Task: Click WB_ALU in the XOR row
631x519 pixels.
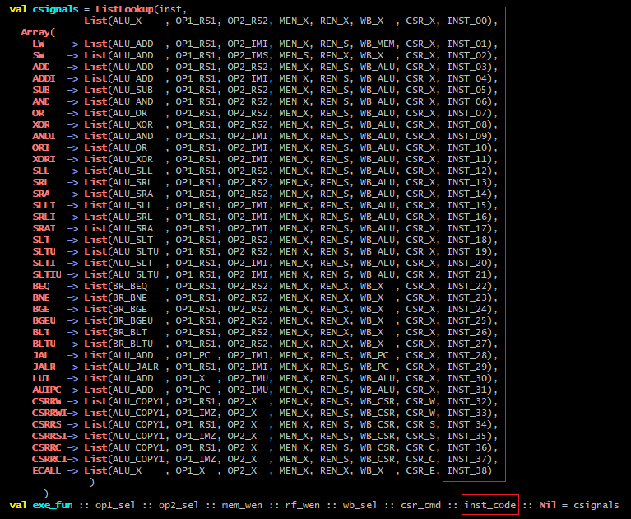Action: pos(378,124)
